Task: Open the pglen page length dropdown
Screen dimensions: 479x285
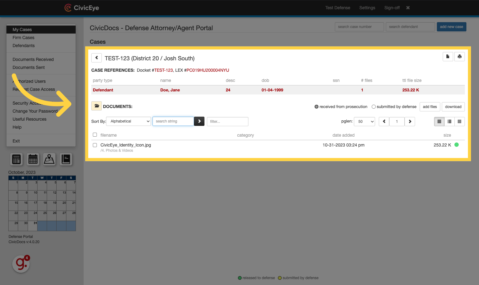Action: [x=364, y=122]
